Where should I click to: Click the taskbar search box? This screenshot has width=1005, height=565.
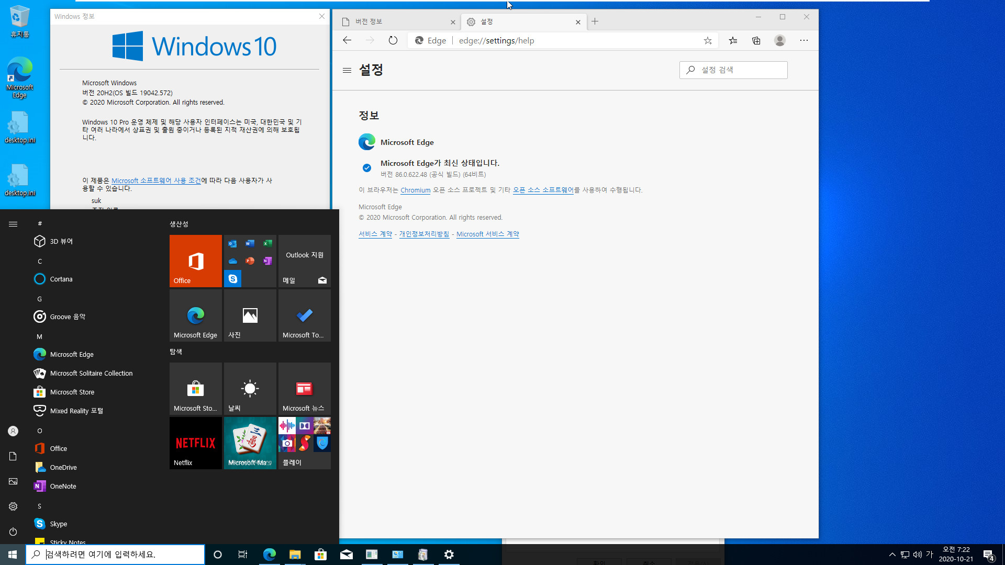tap(115, 555)
